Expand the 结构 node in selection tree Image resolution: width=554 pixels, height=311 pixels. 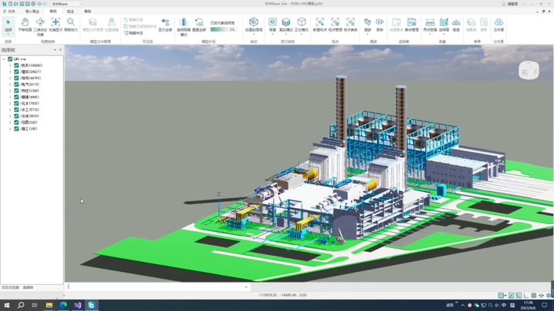(x=10, y=78)
